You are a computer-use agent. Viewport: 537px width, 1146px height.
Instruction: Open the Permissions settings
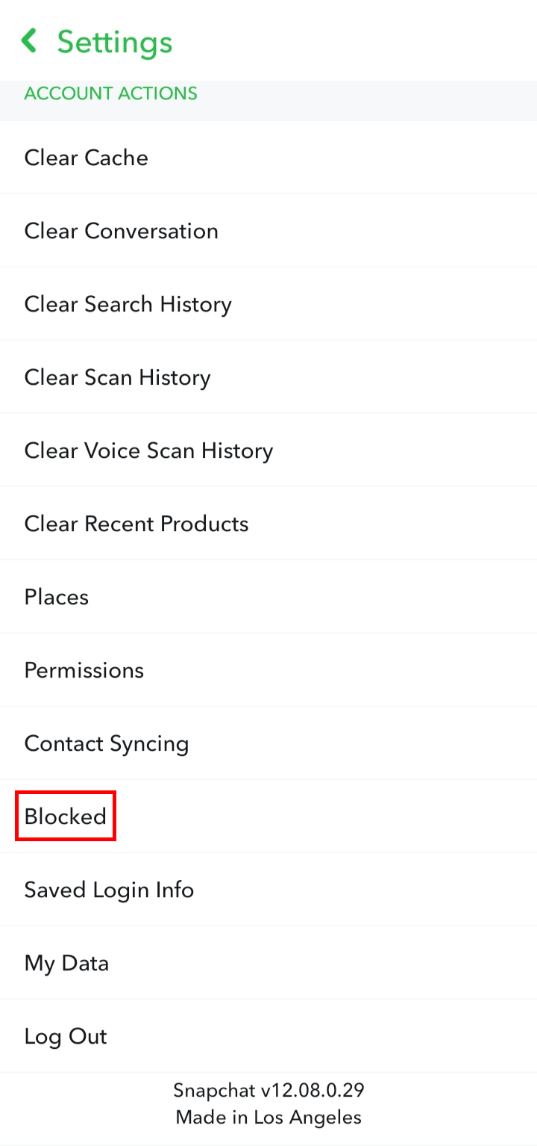pos(84,670)
